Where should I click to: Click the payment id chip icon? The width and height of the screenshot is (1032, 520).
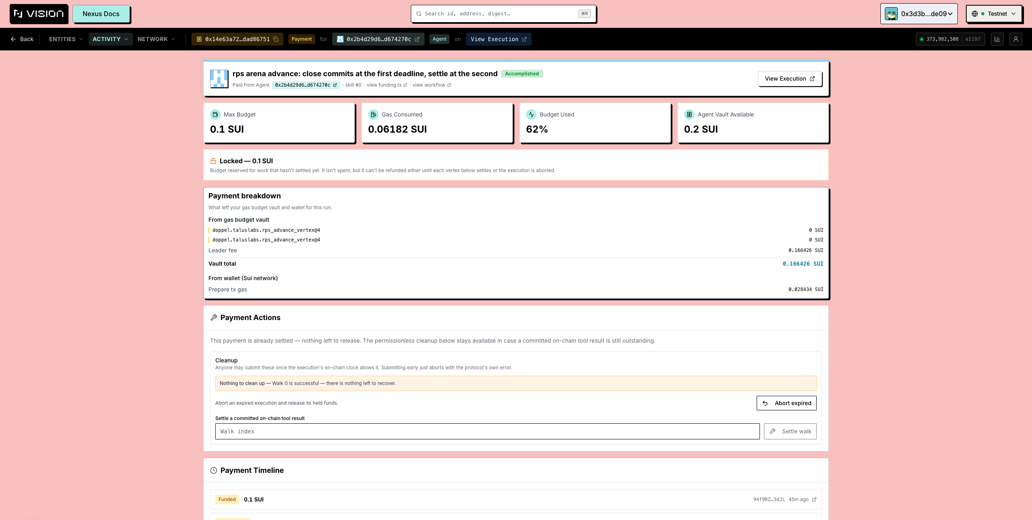[x=199, y=39]
